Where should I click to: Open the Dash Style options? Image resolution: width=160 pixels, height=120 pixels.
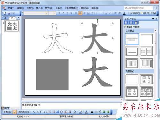click(x=96, y=112)
